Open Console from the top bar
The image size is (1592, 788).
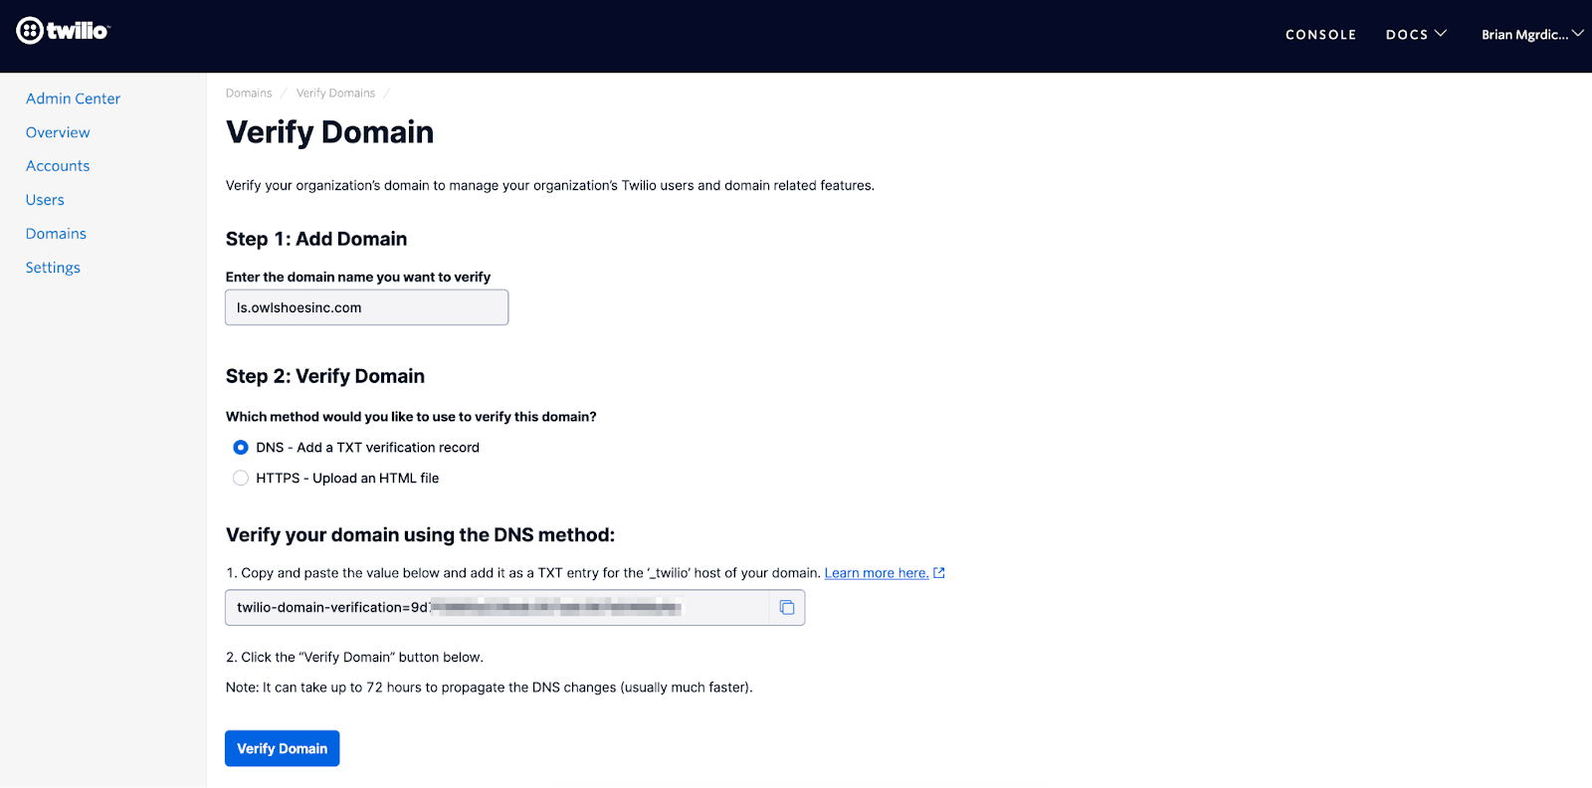pos(1320,35)
